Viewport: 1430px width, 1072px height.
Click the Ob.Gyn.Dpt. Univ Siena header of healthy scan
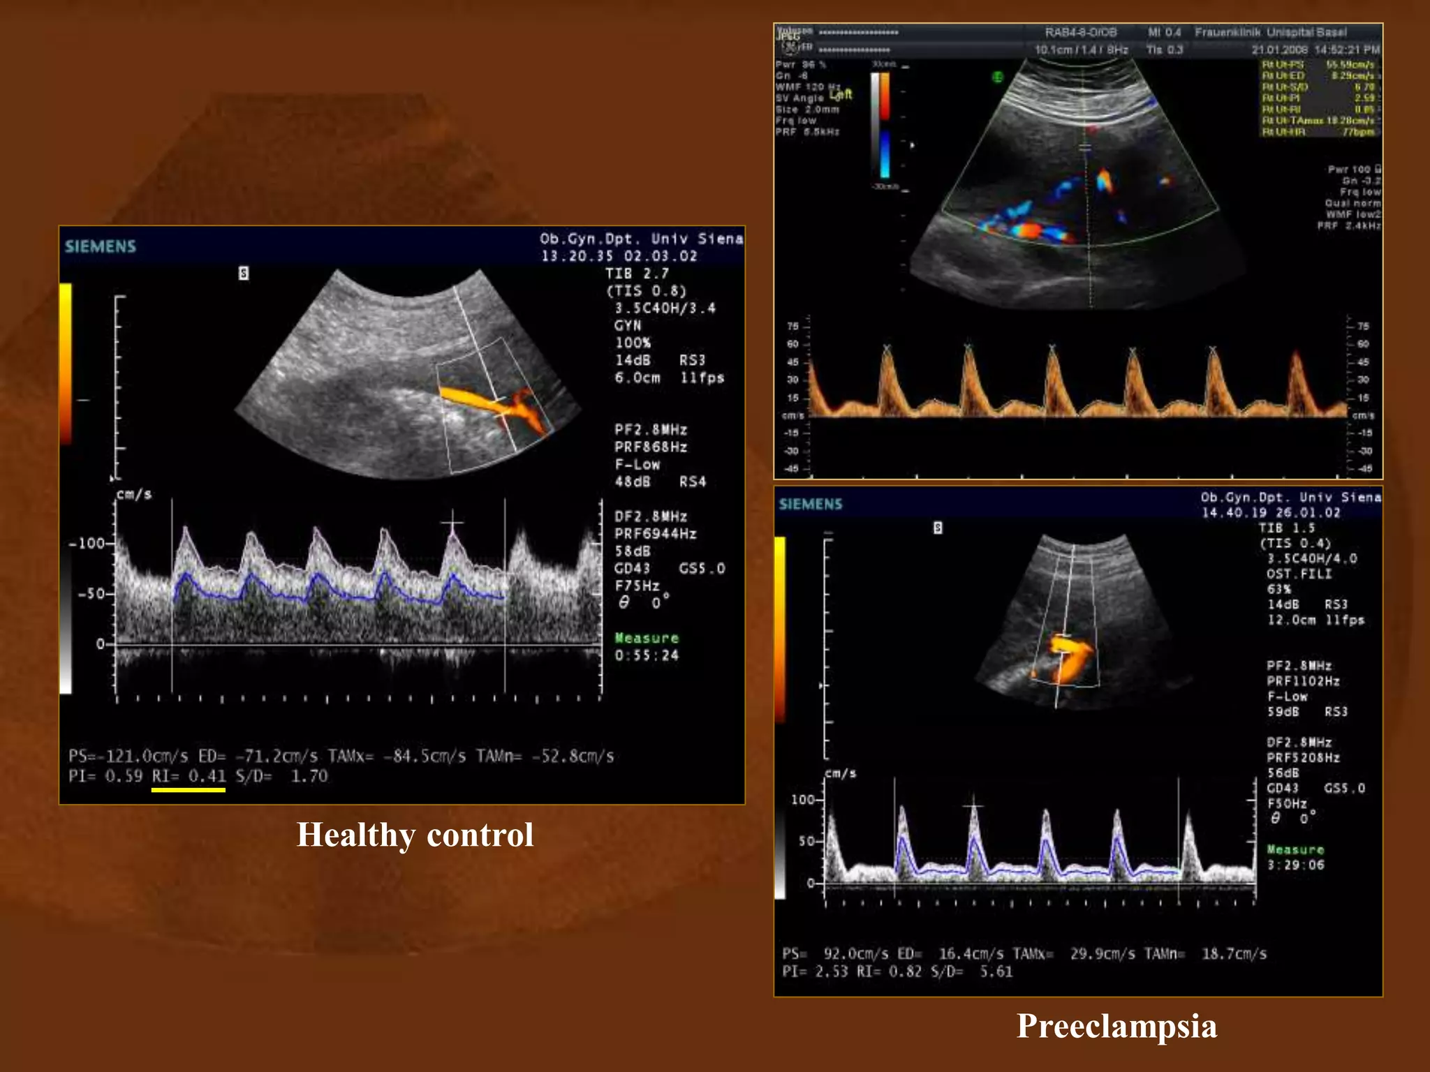(x=640, y=239)
